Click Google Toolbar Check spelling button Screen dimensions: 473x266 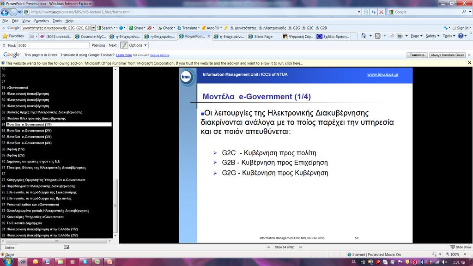166,28
